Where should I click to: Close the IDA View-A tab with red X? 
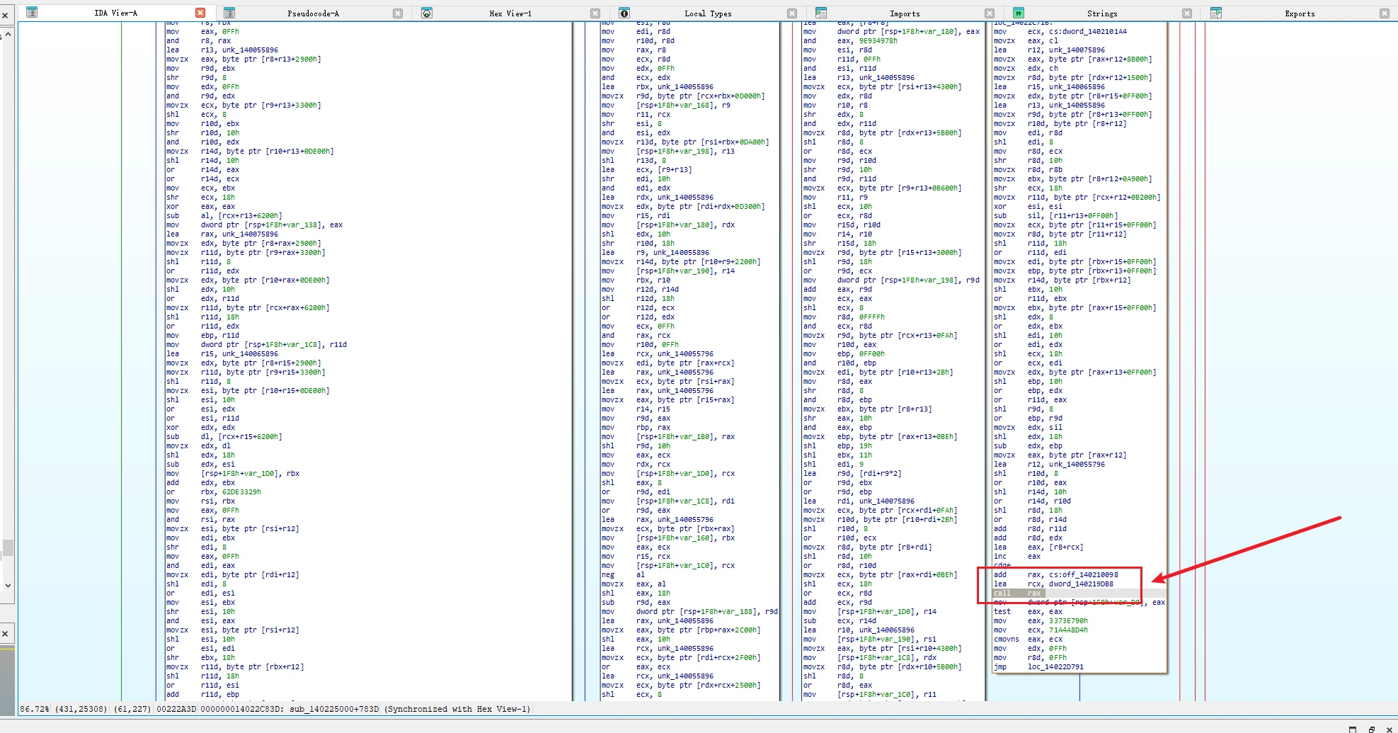(200, 13)
